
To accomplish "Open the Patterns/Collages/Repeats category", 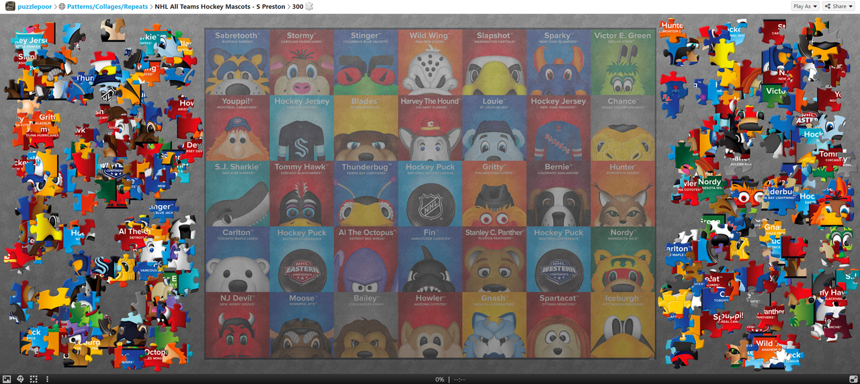I will tap(107, 6).
